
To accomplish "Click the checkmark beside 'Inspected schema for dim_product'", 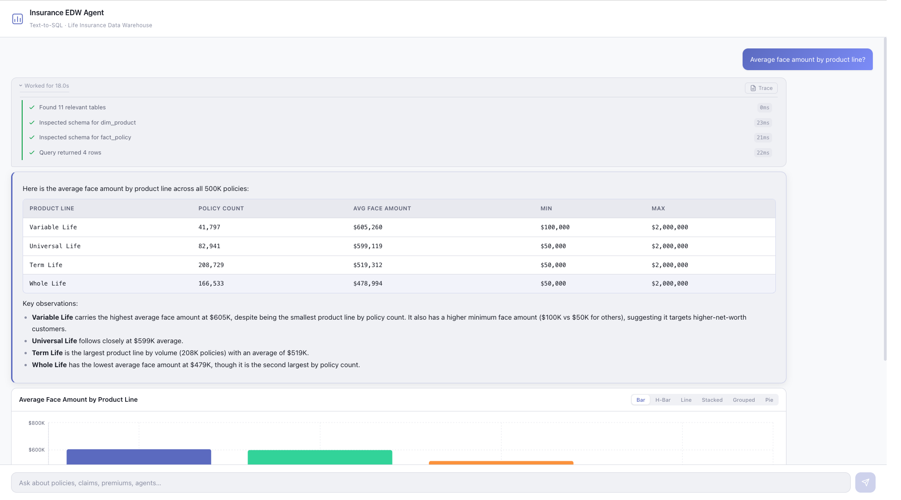I will point(32,123).
